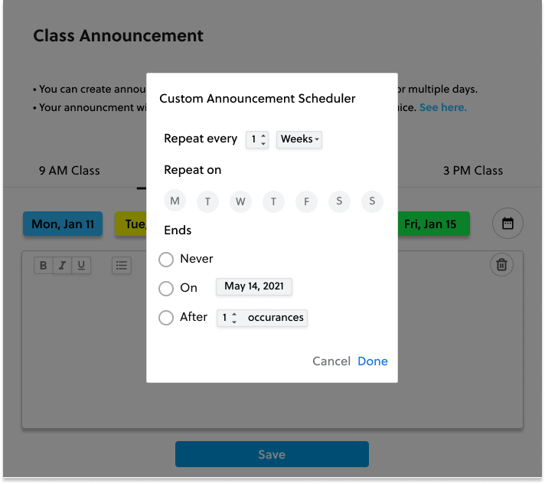Toggle bold formatting in the editor
The image size is (545, 484).
(x=44, y=265)
